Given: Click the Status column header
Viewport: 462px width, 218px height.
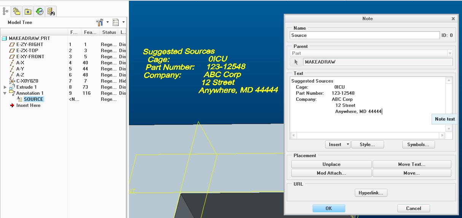Looking at the screenshot, I should click(109, 32).
